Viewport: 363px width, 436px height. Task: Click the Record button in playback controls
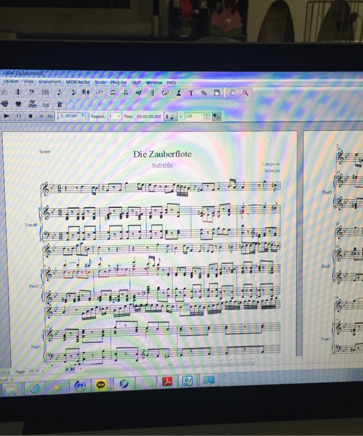click(x=30, y=116)
